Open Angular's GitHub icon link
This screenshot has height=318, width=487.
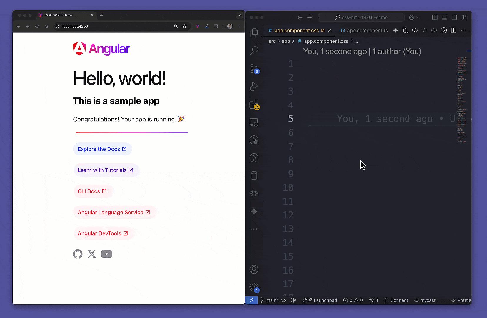(x=78, y=254)
